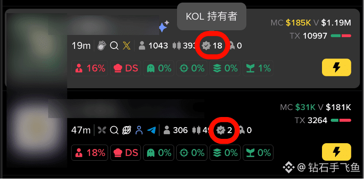Click the KOL holder badge showing 18
Screen dimensions: 364x179
point(212,45)
